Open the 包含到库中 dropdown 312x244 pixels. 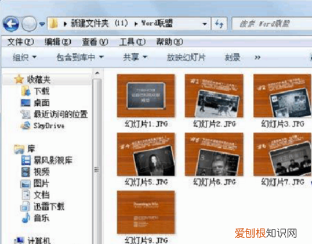80,57
